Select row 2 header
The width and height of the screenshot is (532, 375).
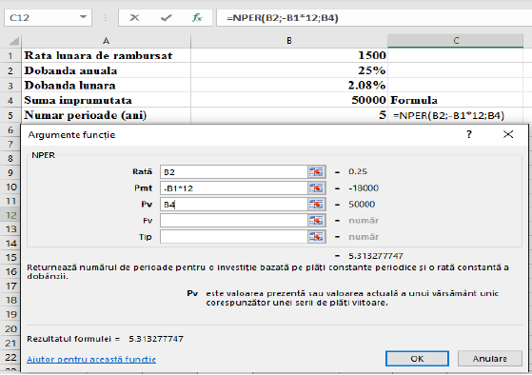click(x=10, y=70)
